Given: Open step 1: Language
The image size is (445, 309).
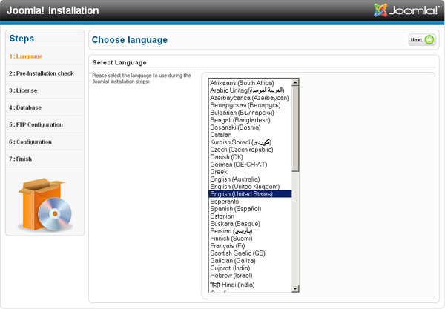Looking at the screenshot, I should point(25,56).
